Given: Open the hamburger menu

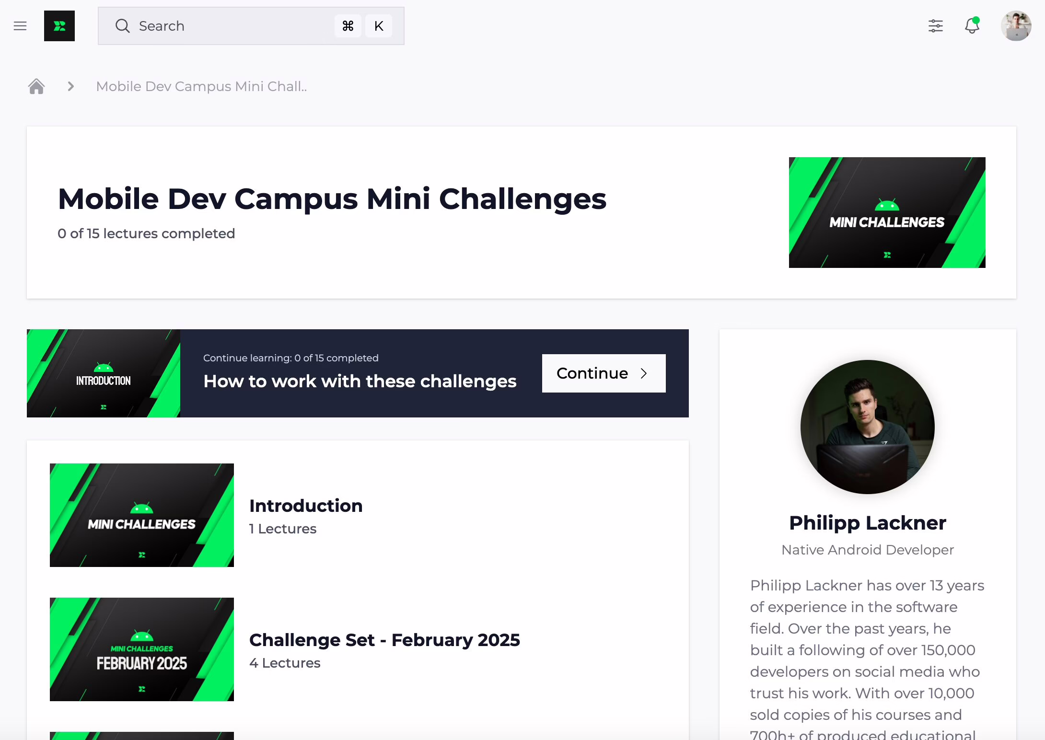Looking at the screenshot, I should coord(20,26).
